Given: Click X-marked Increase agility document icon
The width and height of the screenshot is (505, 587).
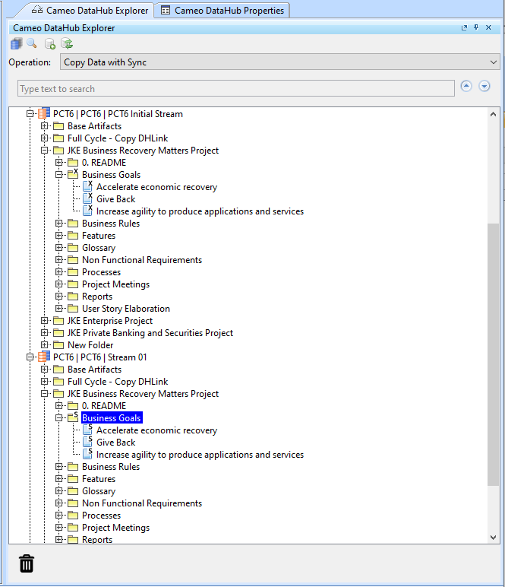Looking at the screenshot, I should (87, 211).
